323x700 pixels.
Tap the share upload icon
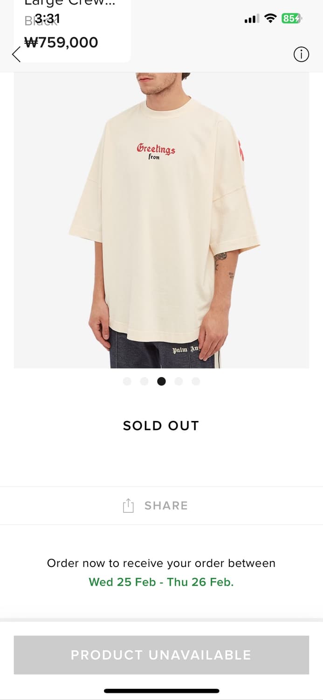pyautogui.click(x=128, y=505)
